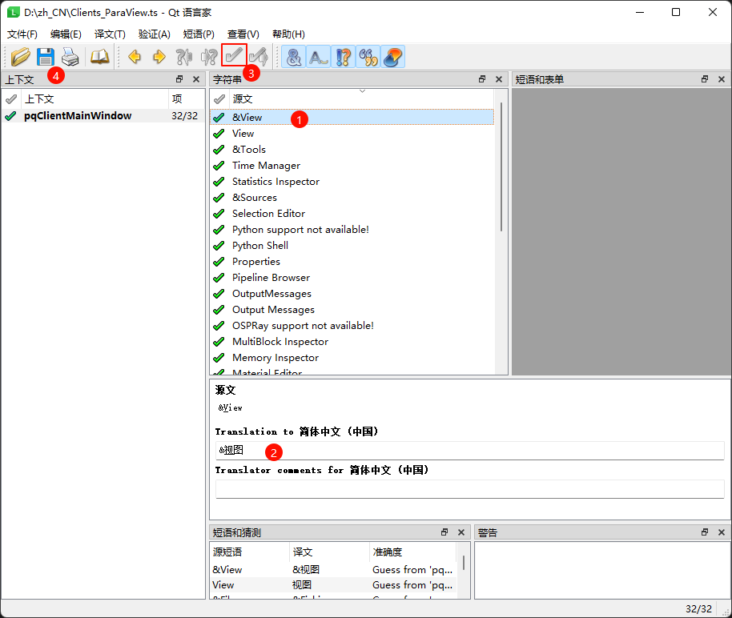Click the translation input field containing &视图

click(469, 450)
